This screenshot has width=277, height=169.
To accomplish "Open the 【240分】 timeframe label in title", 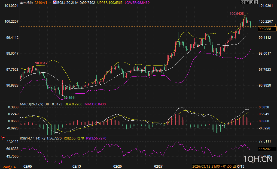I will click(x=40, y=2).
